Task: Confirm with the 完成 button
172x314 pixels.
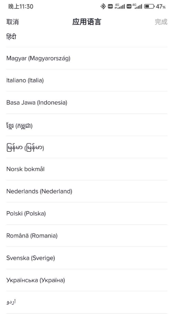Action: click(x=161, y=22)
